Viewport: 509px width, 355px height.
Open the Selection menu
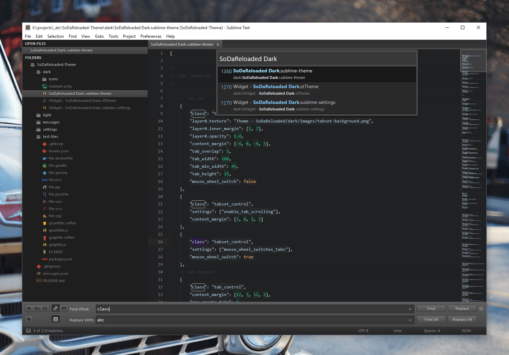coord(56,36)
